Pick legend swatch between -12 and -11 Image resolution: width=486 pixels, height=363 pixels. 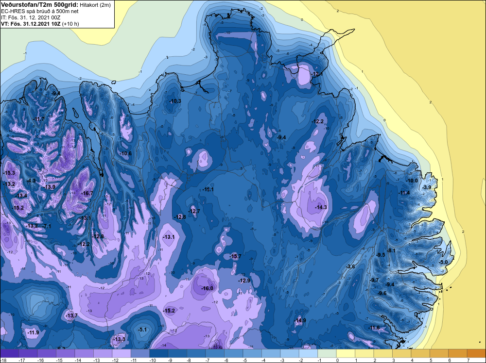pyautogui.click(x=121, y=353)
